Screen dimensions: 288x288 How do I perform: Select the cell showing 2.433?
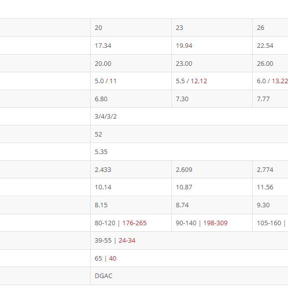coord(131,169)
